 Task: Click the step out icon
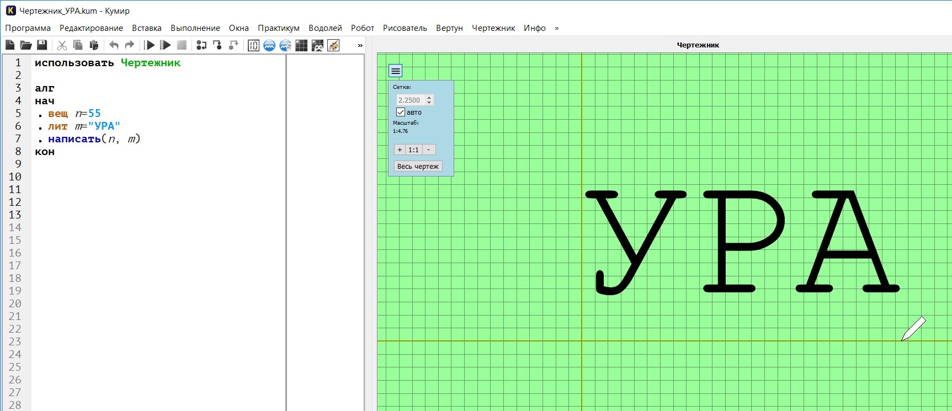[x=233, y=45]
